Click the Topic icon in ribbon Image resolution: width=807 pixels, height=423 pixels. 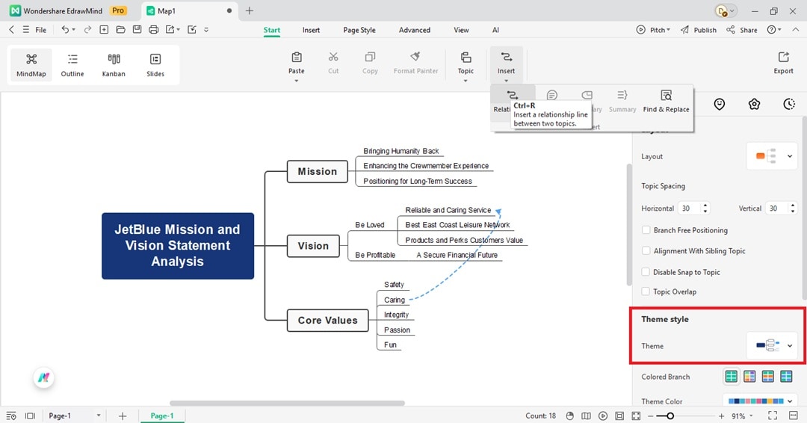pos(466,58)
